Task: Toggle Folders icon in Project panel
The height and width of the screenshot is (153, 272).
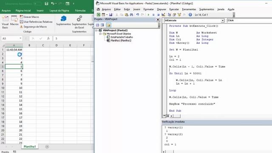Action: (x=108, y=25)
